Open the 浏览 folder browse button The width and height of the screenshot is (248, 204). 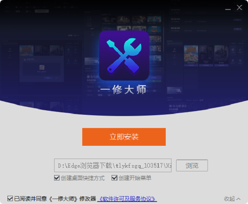click(192, 166)
